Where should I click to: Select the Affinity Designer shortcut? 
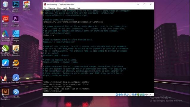tap(16, 36)
